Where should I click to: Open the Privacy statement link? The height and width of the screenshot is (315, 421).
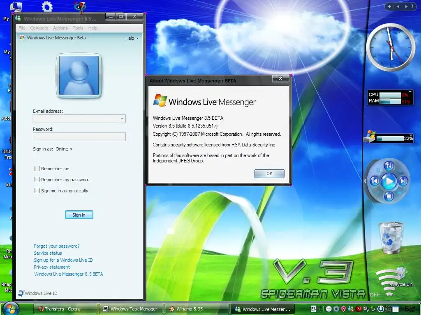(51, 267)
